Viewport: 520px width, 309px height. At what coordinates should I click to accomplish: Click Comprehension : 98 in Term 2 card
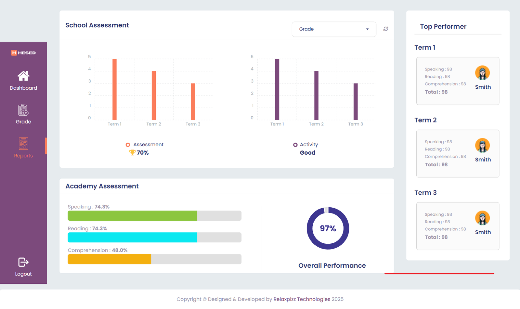[445, 157]
